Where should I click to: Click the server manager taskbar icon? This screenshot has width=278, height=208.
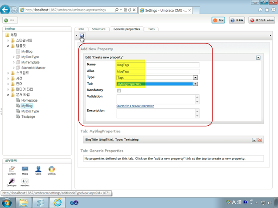41,203
